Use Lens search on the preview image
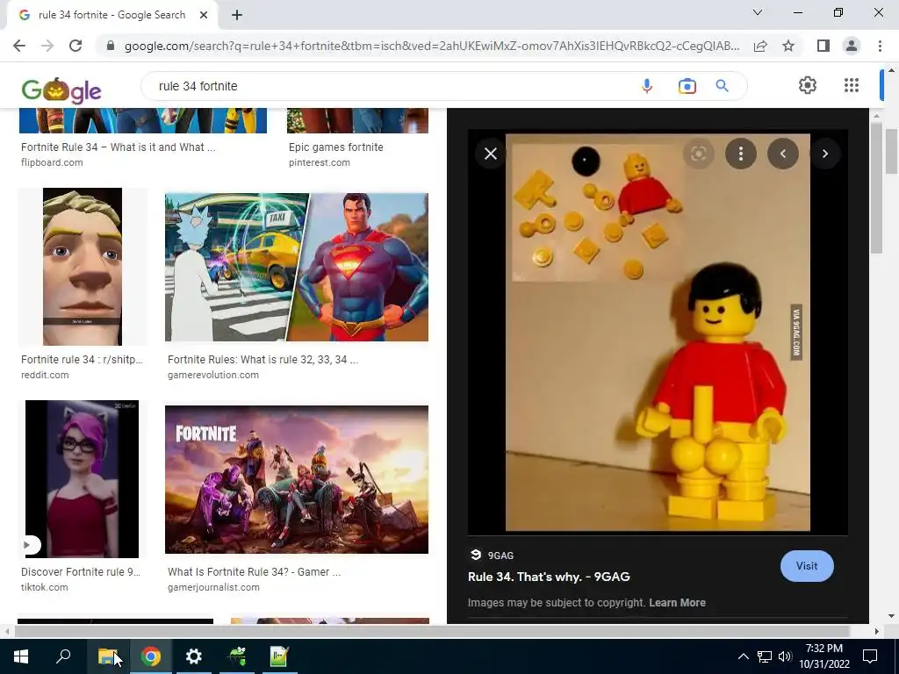The width and height of the screenshot is (899, 674). (x=698, y=154)
